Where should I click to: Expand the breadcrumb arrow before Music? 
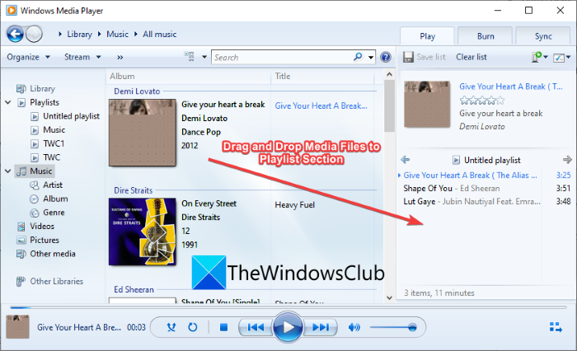[100, 35]
